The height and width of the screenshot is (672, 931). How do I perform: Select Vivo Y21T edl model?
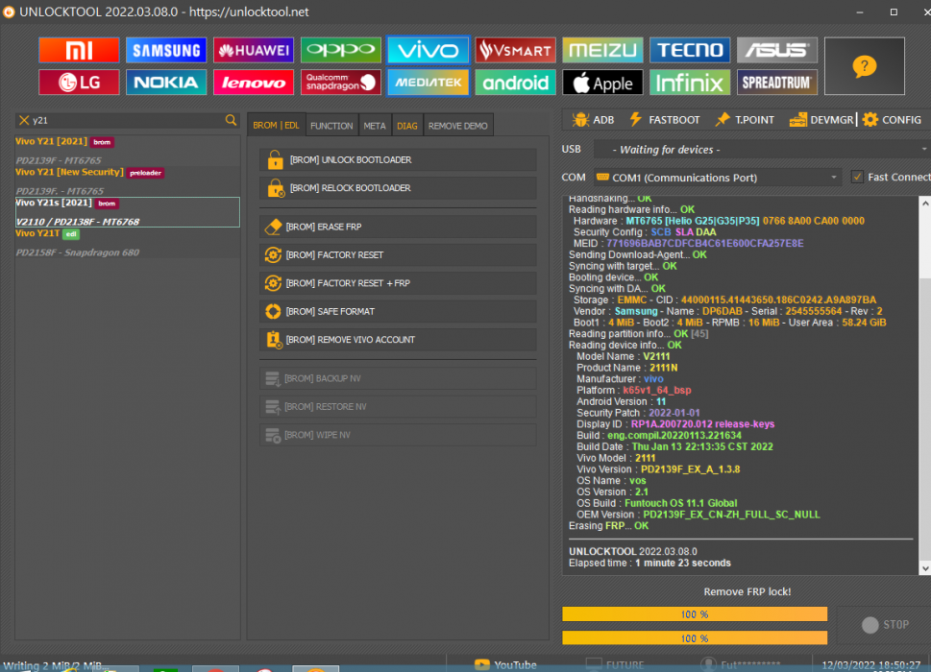pyautogui.click(x=127, y=243)
